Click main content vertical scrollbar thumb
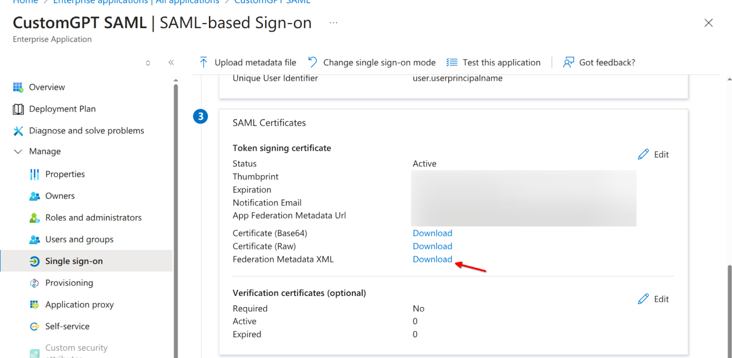The image size is (732, 358). [729, 311]
